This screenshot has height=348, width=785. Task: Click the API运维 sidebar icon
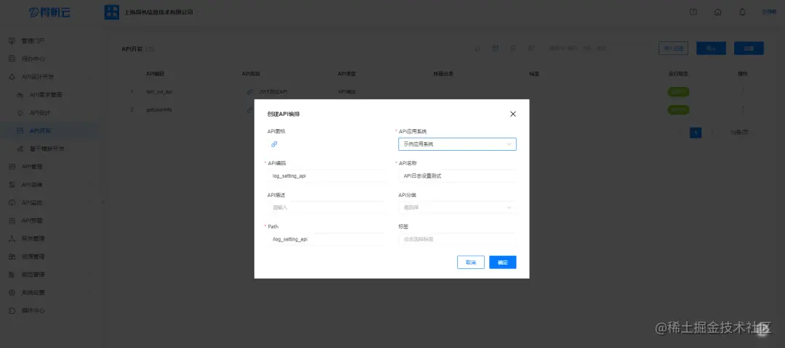12,184
